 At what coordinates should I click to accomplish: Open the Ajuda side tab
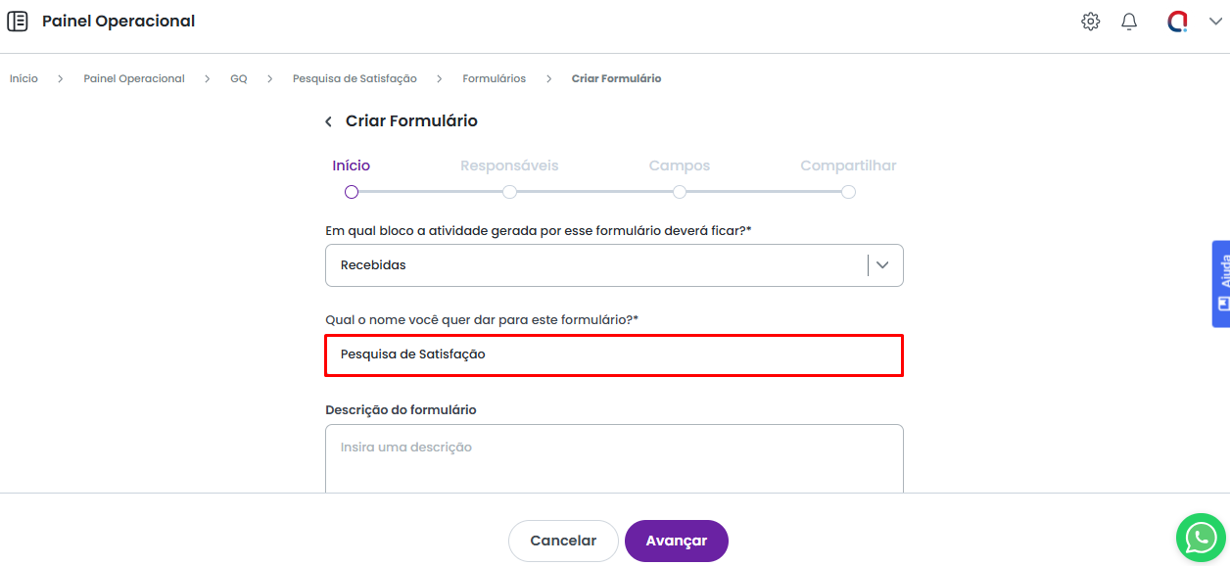click(1221, 283)
